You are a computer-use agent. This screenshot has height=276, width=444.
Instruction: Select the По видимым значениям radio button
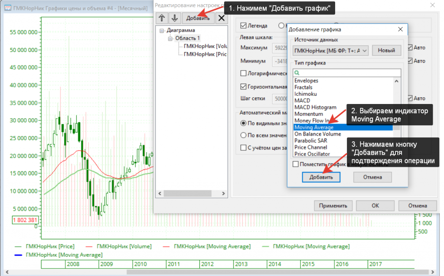[x=243, y=123]
